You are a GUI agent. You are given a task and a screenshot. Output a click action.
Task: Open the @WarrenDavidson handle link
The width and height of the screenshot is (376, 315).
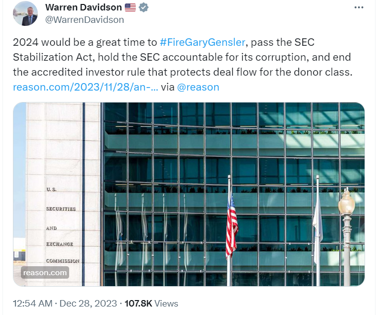pos(85,20)
